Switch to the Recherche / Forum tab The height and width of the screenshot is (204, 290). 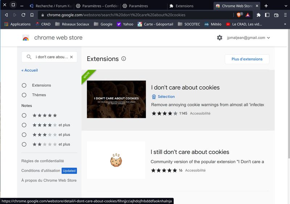(51, 6)
